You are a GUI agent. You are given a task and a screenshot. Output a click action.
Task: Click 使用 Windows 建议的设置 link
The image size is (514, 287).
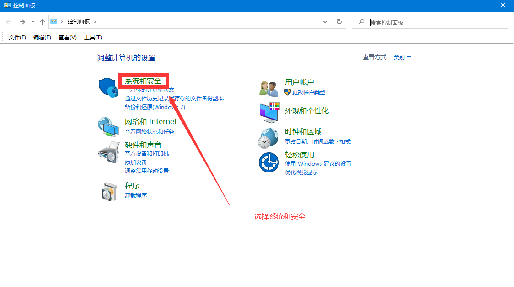point(318,164)
